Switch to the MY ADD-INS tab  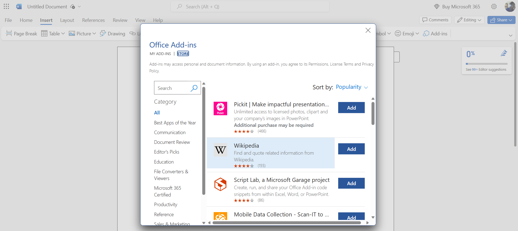coord(160,54)
